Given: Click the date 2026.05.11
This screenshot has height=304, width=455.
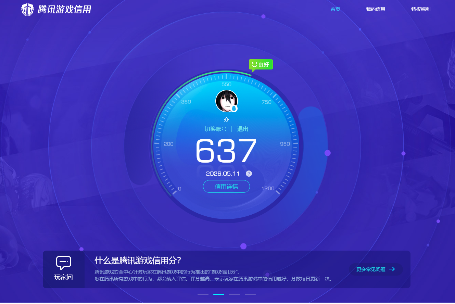Looking at the screenshot, I should tap(223, 174).
